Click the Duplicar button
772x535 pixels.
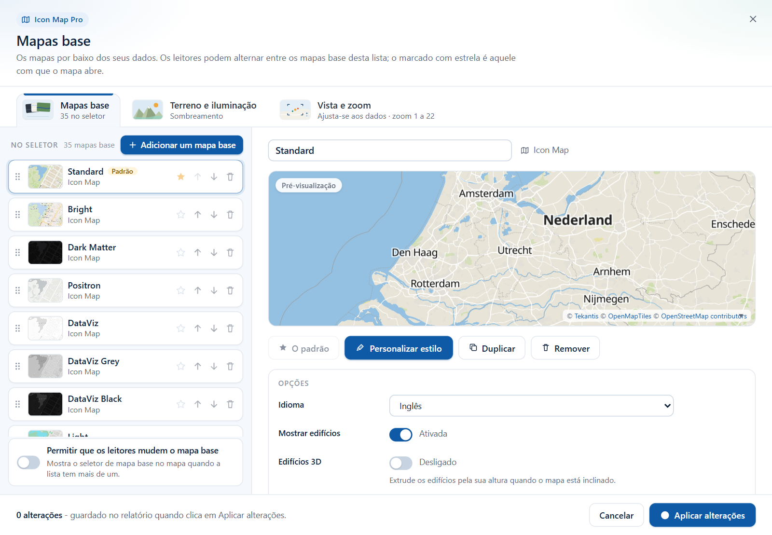point(492,348)
